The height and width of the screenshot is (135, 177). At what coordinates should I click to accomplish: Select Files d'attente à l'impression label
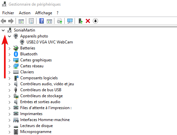pyautogui.click(x=46, y=108)
